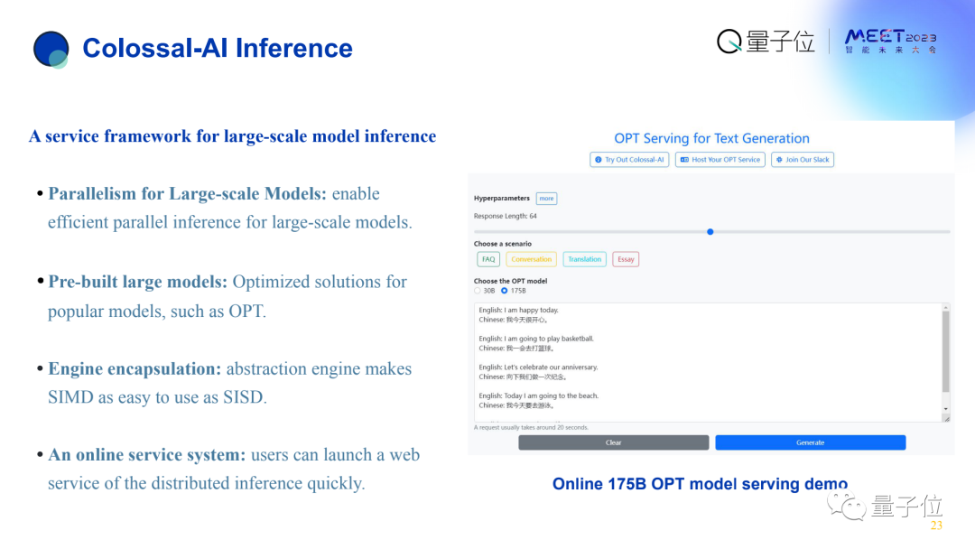Viewport: 975px width, 549px height.
Task: Click the Colossal-AI icon in Try Out button
Action: pyautogui.click(x=599, y=160)
